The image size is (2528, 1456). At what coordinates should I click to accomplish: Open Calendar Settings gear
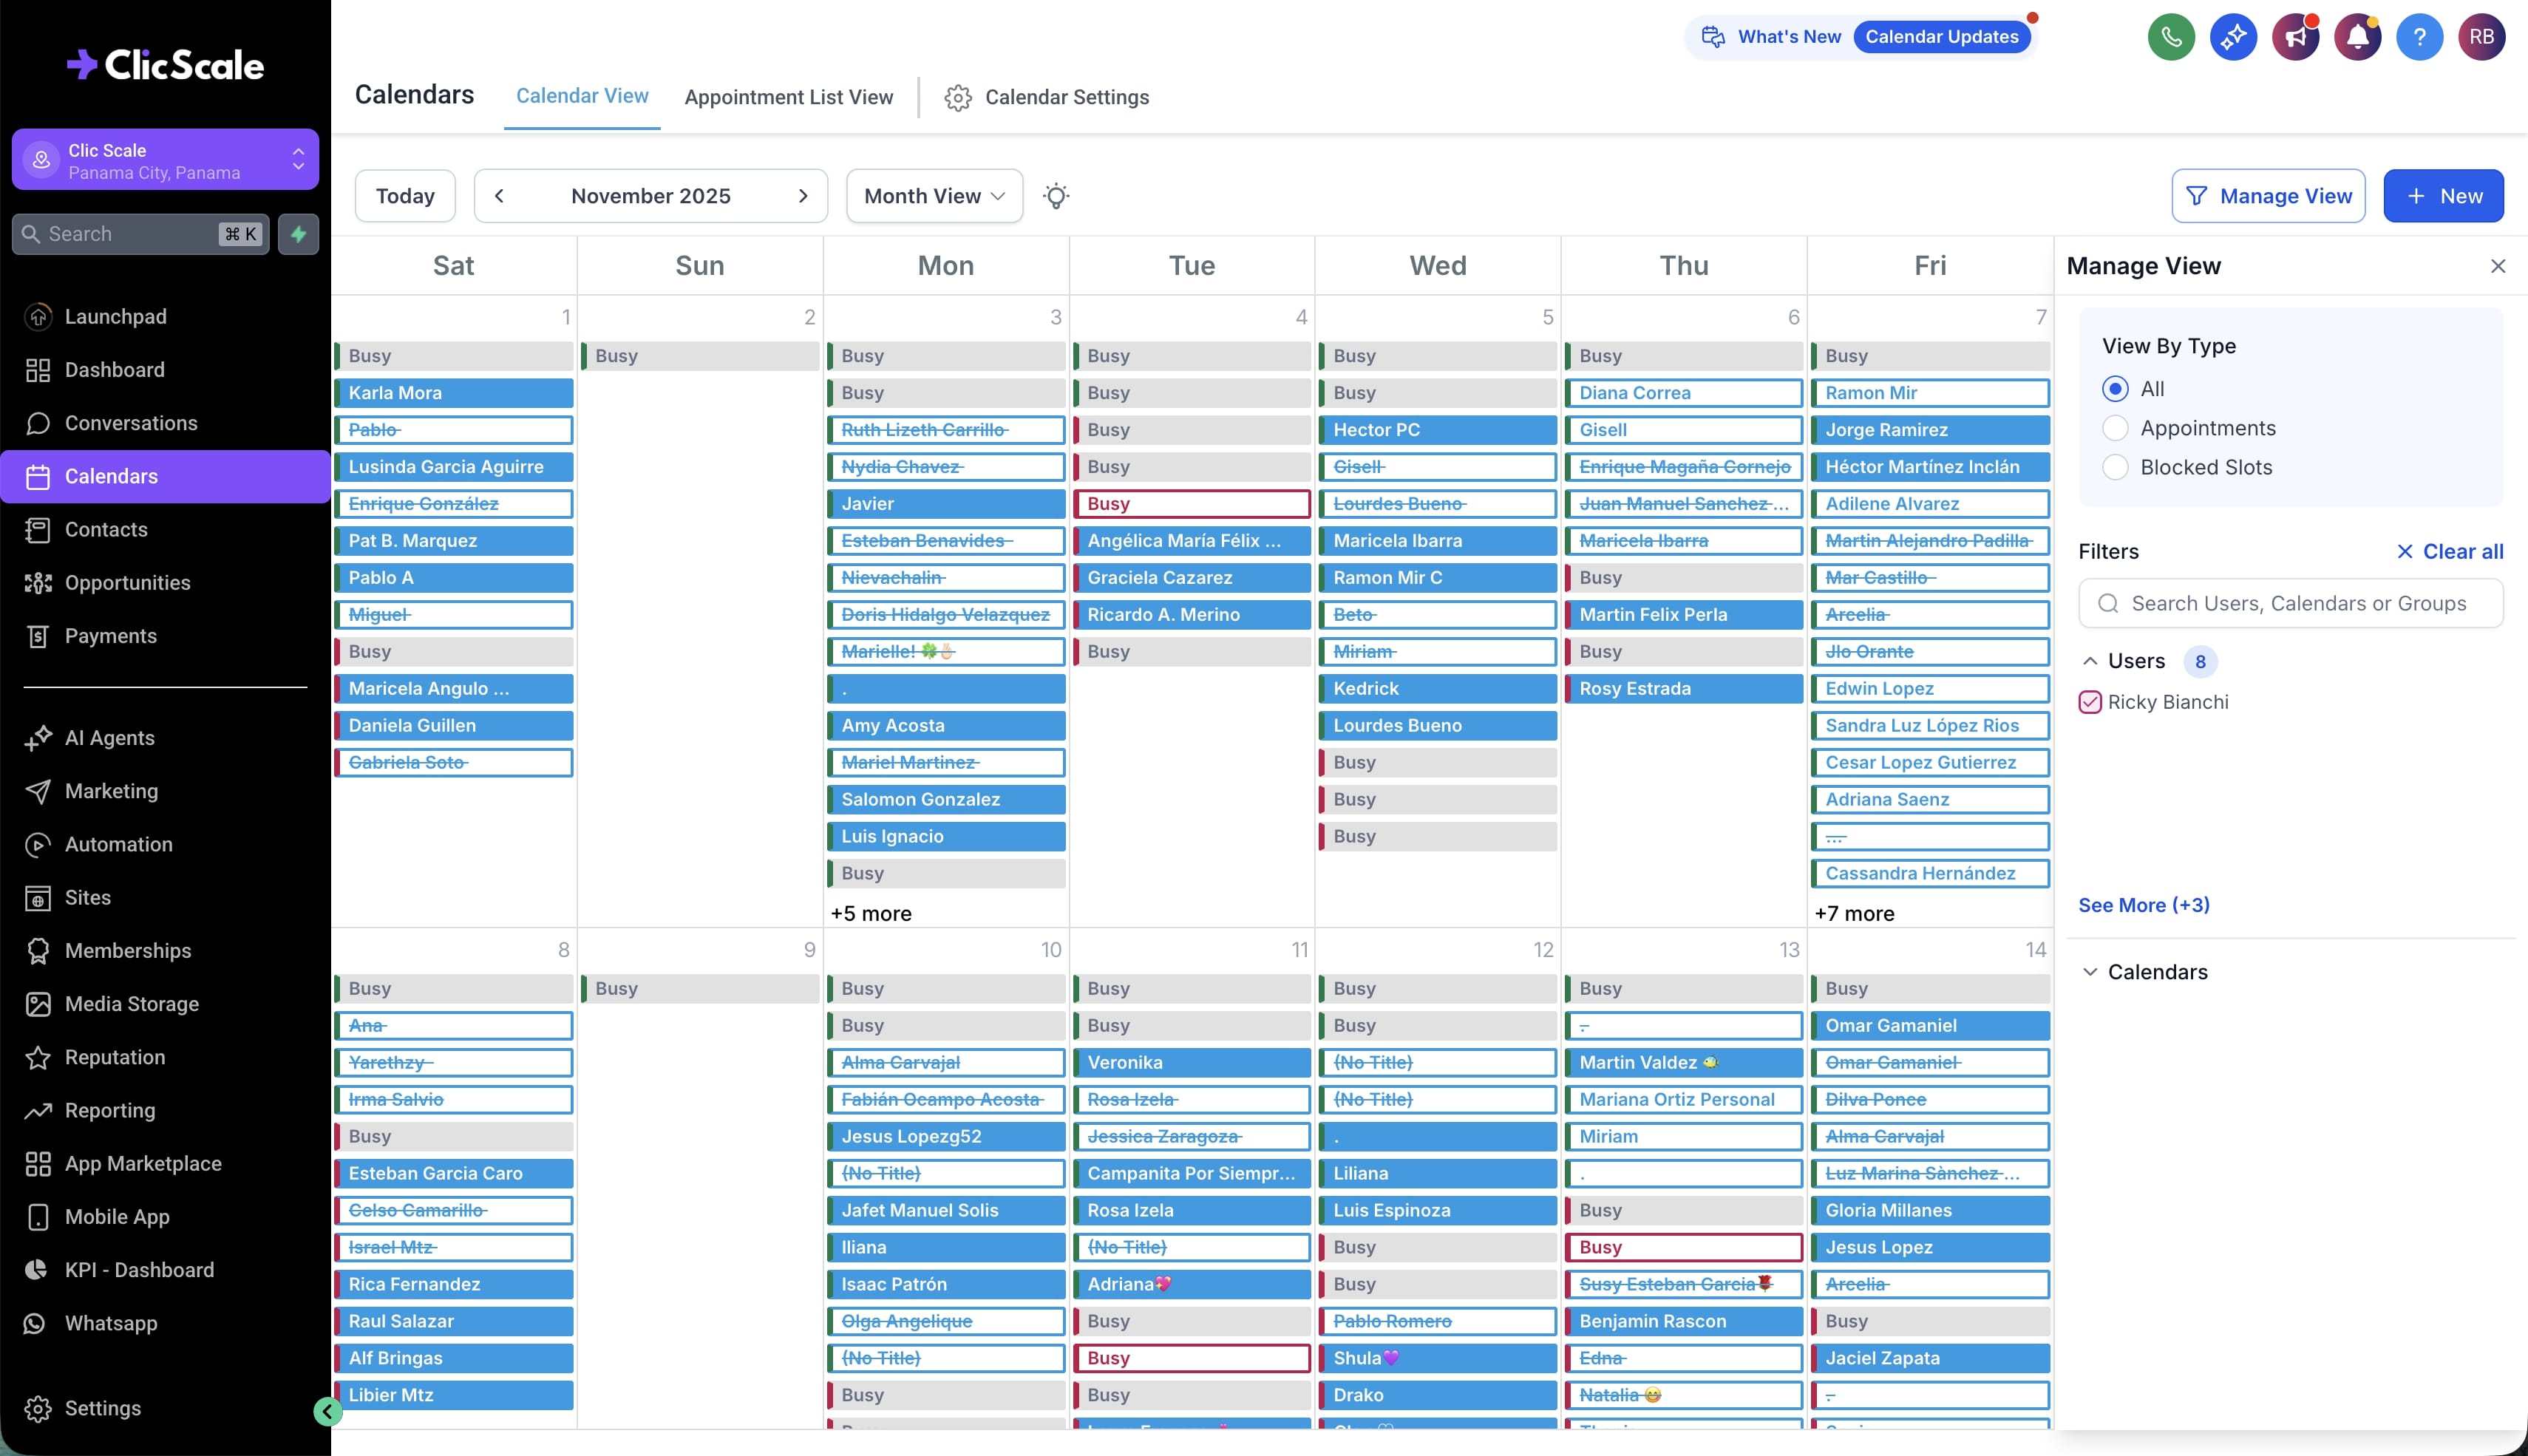click(x=957, y=97)
